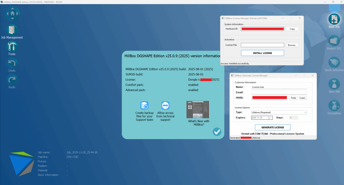
Task: Click the Name field in Generate License Manager
Action: pyautogui.click(x=279, y=87)
